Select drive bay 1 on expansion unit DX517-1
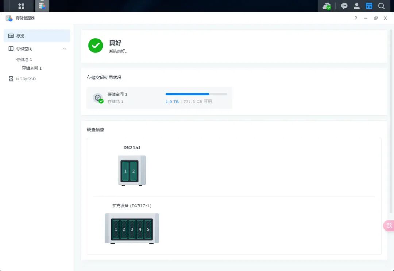394x271 pixels. tap(116, 229)
